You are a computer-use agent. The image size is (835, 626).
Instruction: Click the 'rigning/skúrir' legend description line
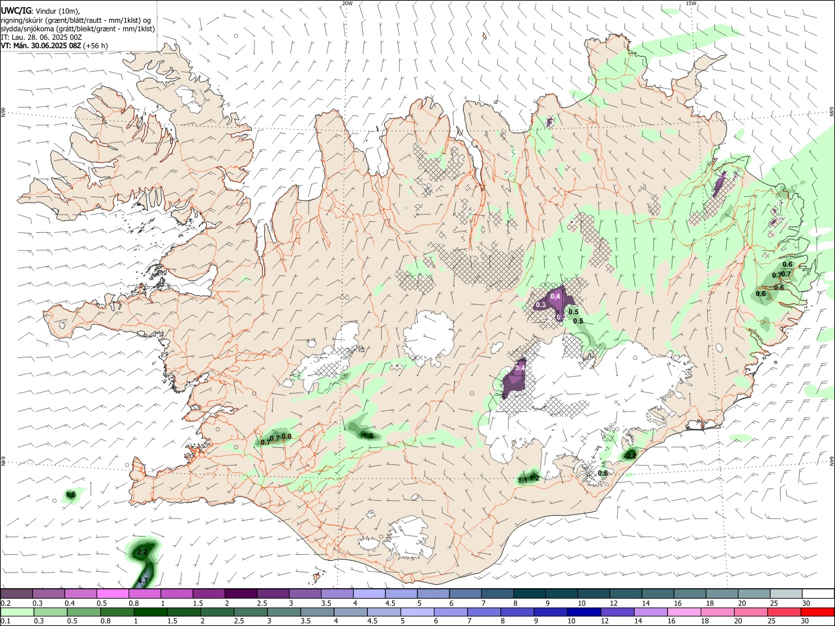[76, 20]
